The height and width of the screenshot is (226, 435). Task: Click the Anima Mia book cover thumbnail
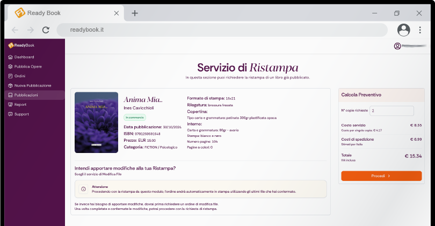pos(96,122)
